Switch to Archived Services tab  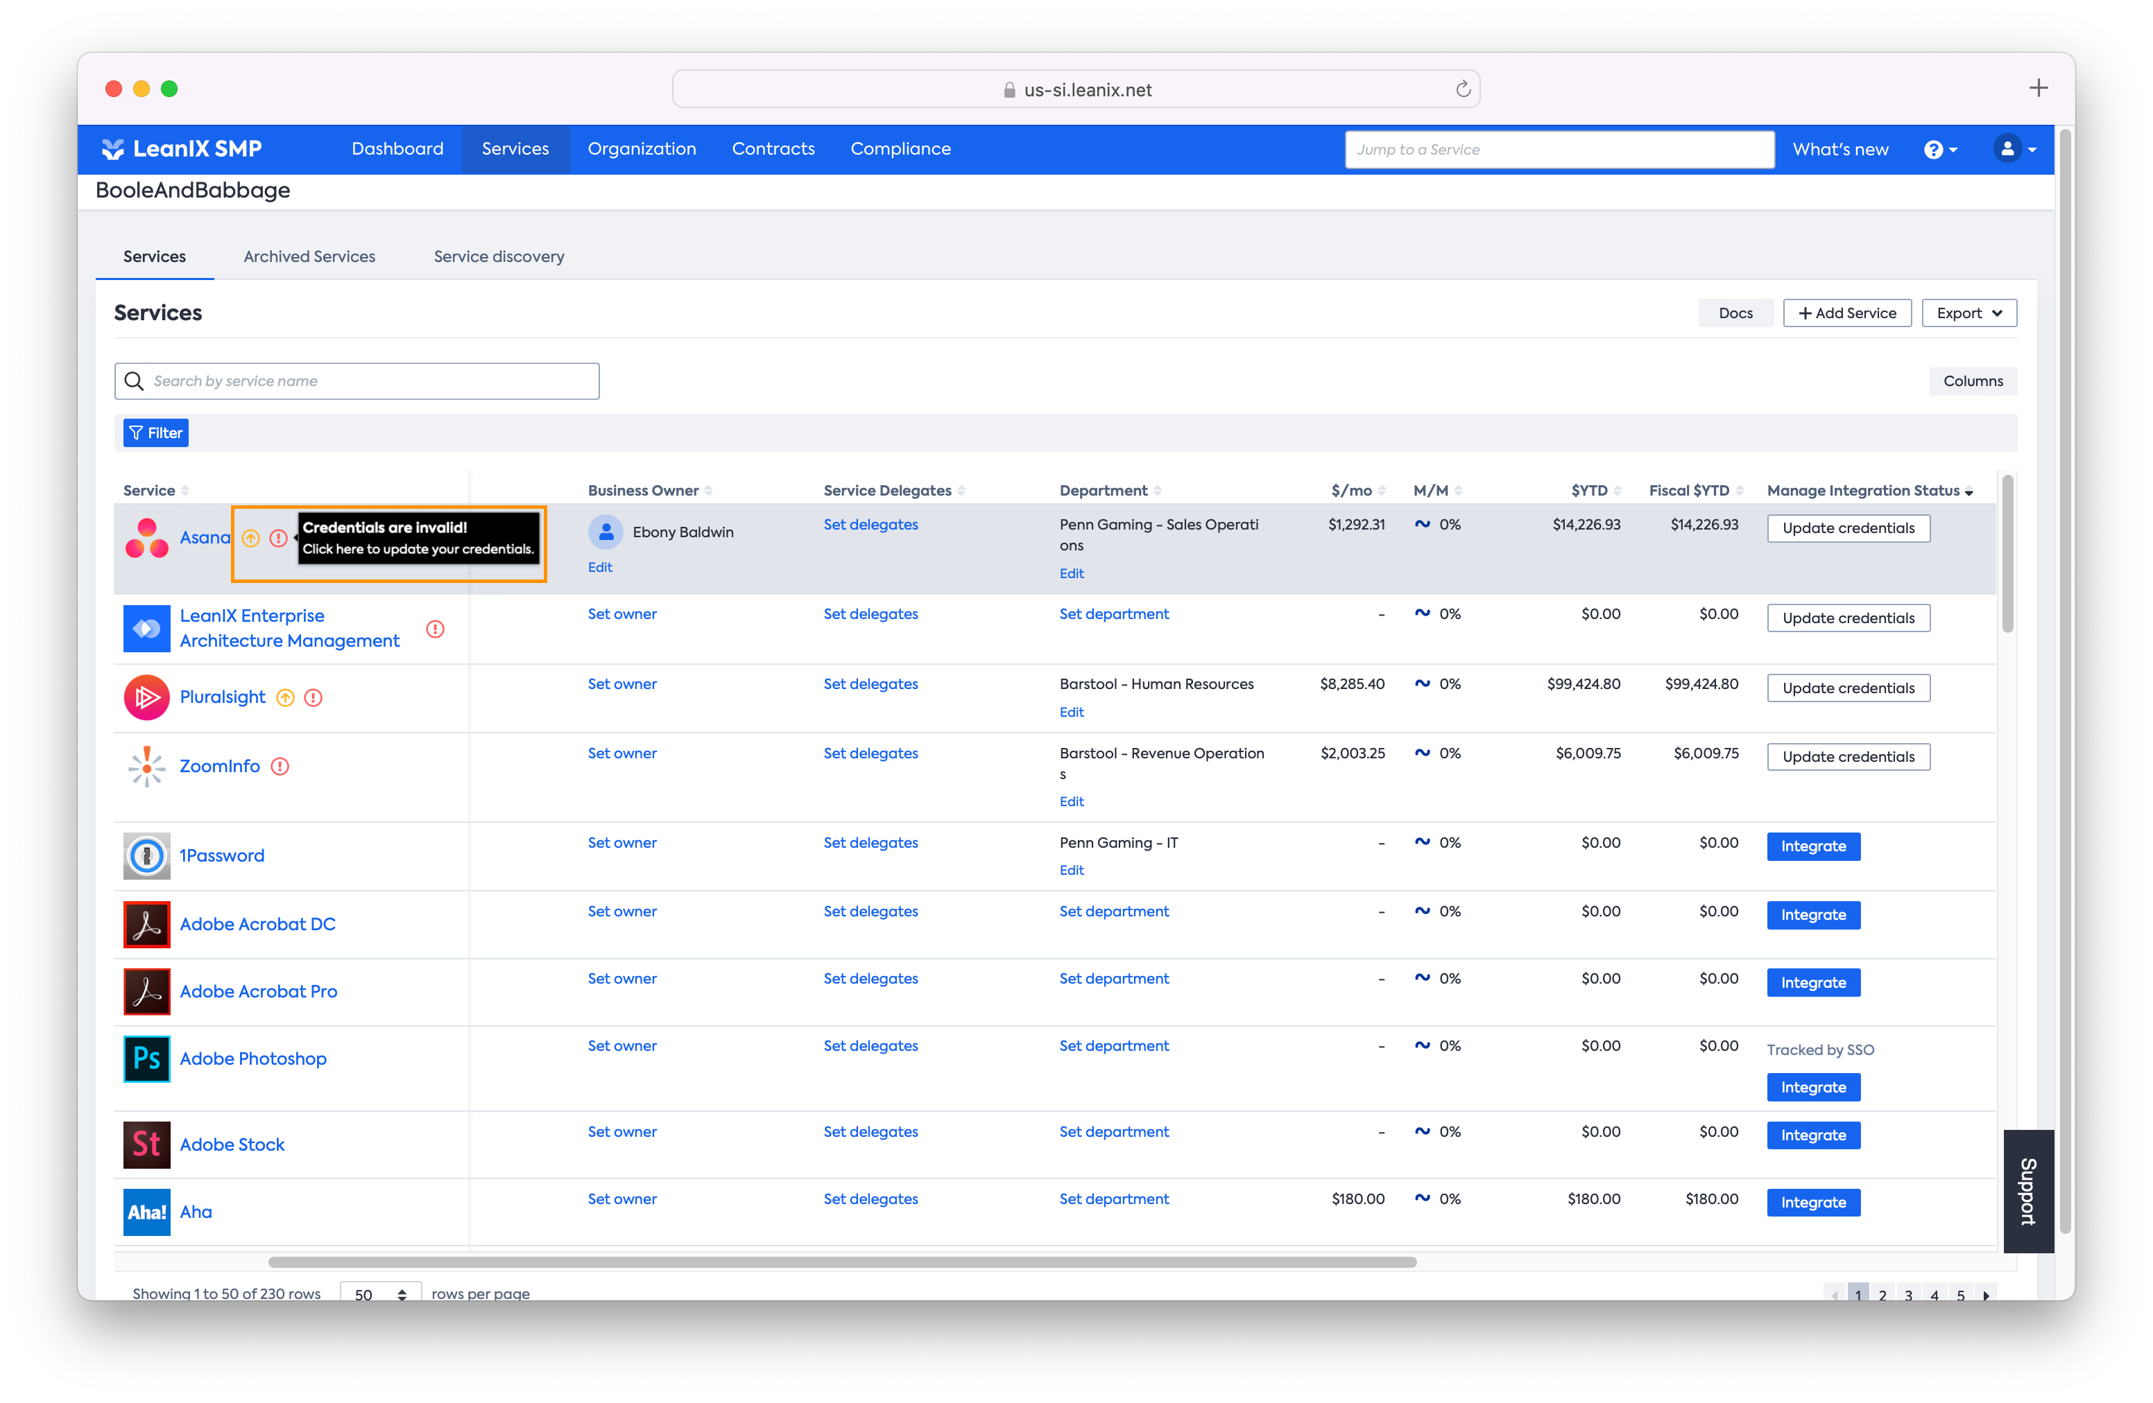pos(309,256)
